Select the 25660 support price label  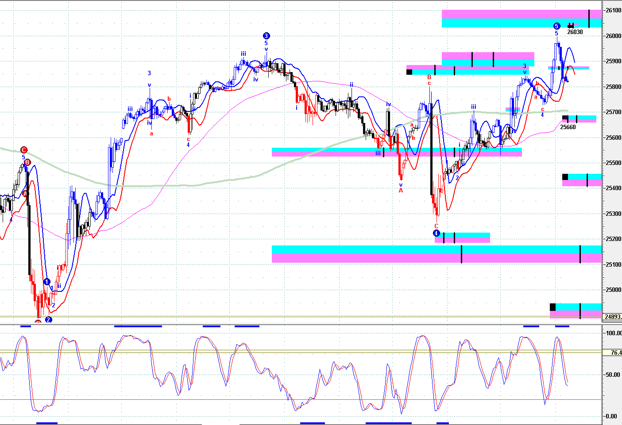(x=568, y=127)
